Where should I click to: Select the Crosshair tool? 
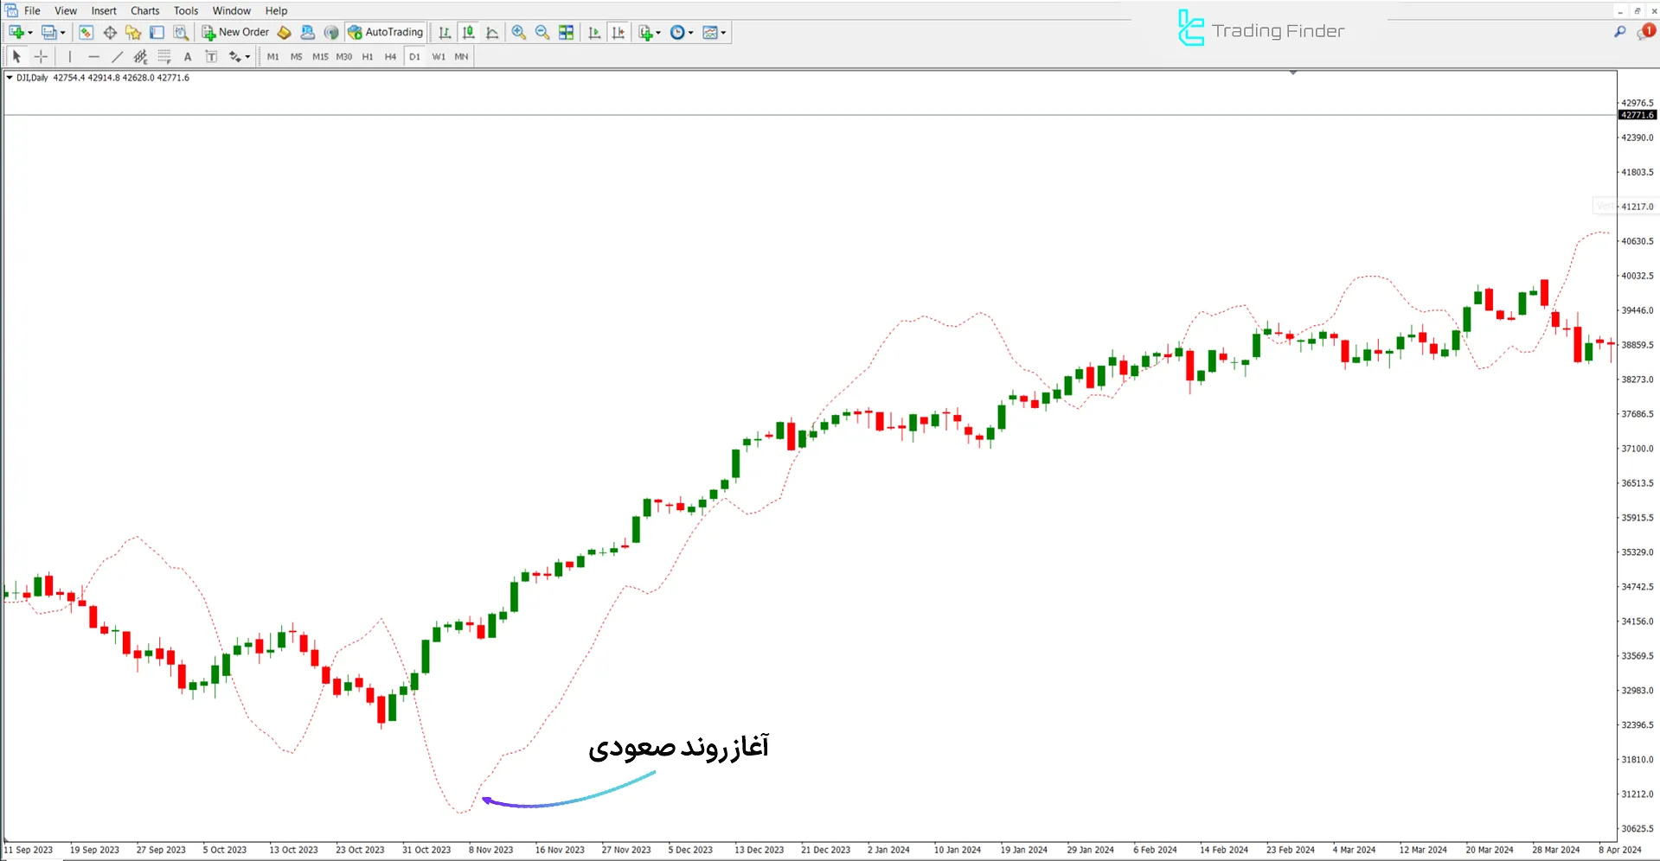pos(40,56)
